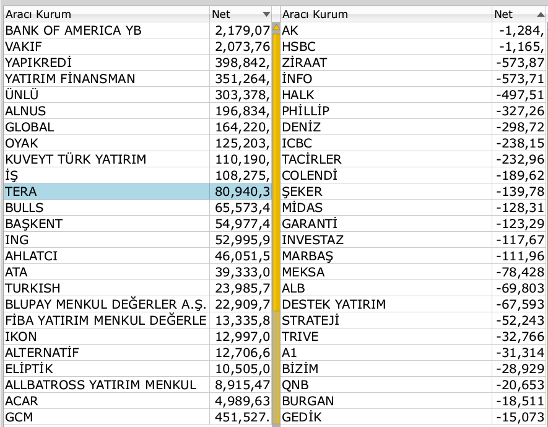548x427 pixels.
Task: Select the MARBAŞ row
Action: point(414,256)
